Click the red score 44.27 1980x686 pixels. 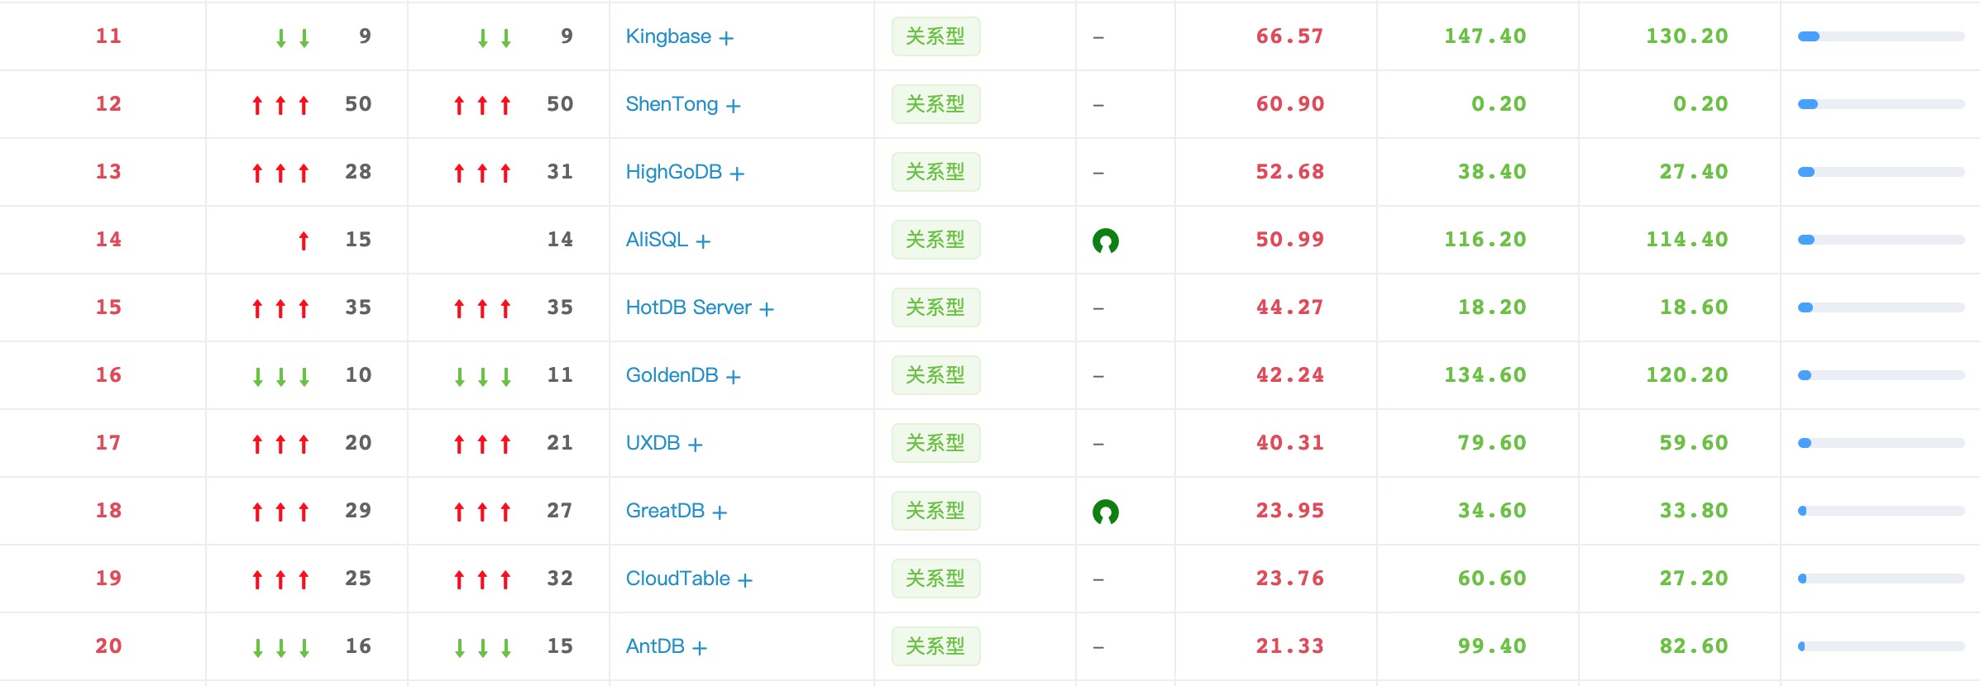point(1289,307)
